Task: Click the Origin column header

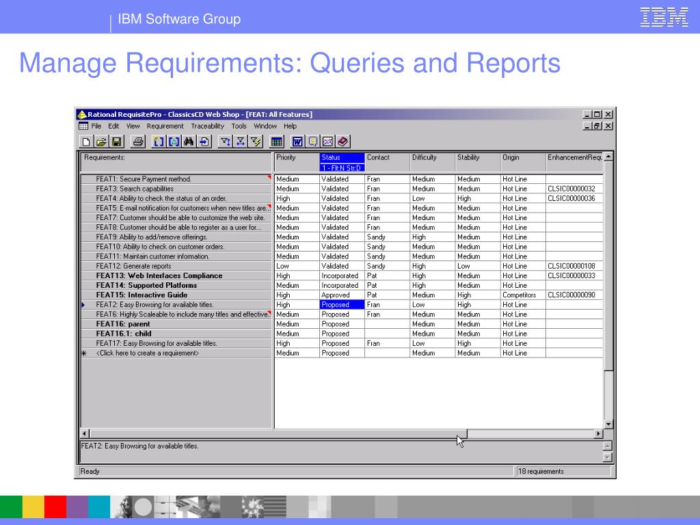Action: [x=523, y=163]
